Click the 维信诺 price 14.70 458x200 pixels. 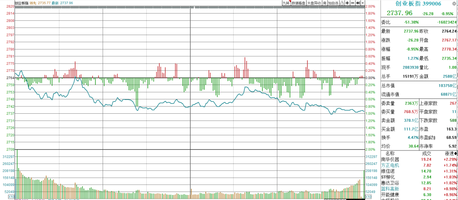(427, 171)
